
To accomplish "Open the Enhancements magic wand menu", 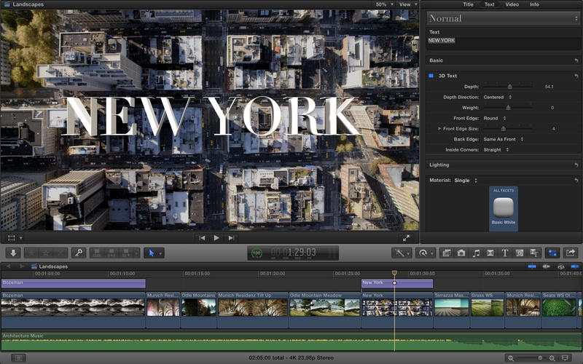I will 401,253.
